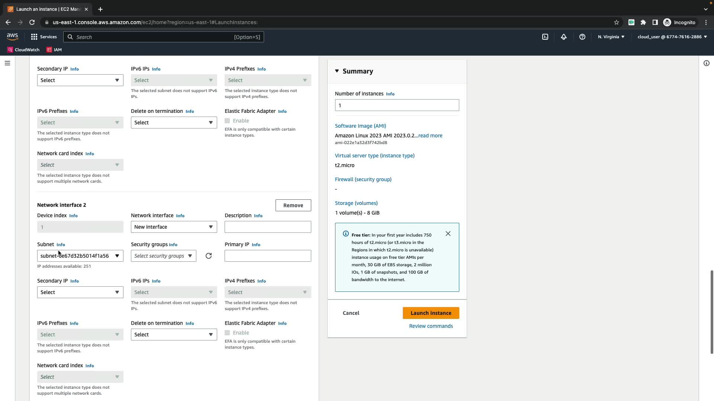Collapse the Summary panel
714x401 pixels.
[x=337, y=71]
